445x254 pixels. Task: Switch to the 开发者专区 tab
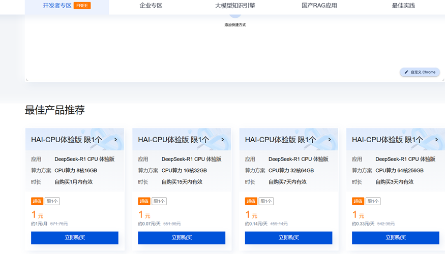pyautogui.click(x=67, y=6)
